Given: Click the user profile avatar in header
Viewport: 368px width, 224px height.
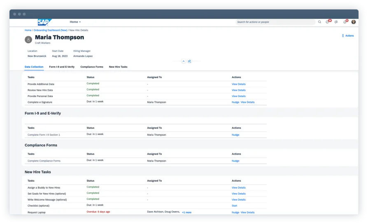Looking at the screenshot, I should [354, 22].
